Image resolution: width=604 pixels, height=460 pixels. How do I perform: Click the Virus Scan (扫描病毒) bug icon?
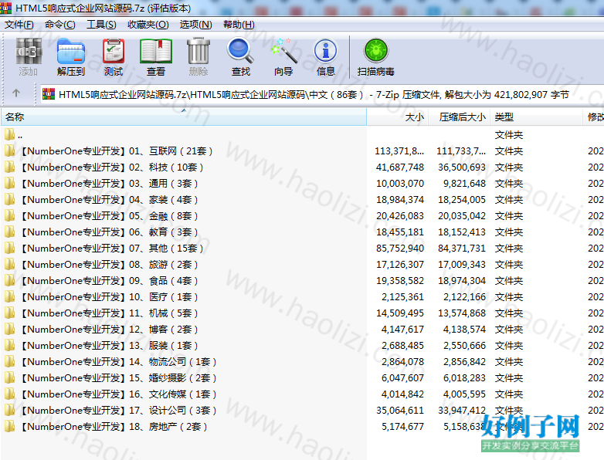point(375,51)
